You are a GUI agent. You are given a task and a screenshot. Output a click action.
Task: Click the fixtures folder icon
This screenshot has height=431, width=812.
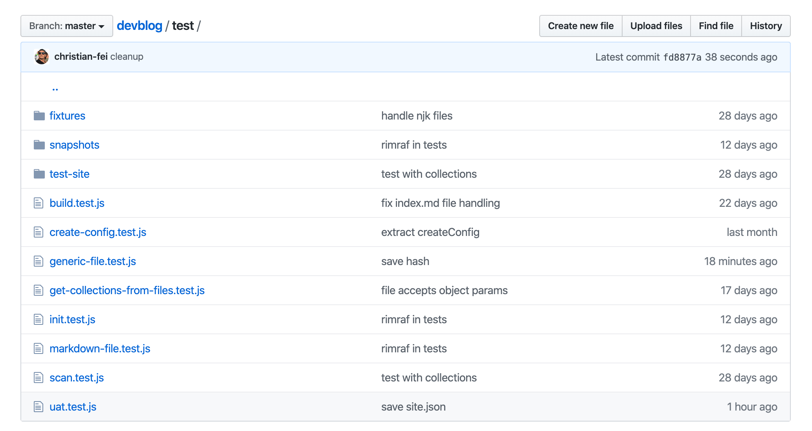coord(38,116)
